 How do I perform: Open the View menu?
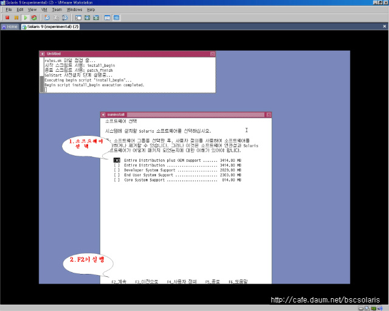pyautogui.click(x=32, y=10)
